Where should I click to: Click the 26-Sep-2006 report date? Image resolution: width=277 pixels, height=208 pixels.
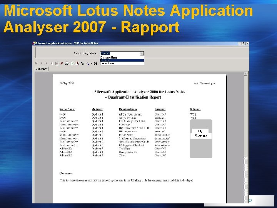[x=67, y=83]
